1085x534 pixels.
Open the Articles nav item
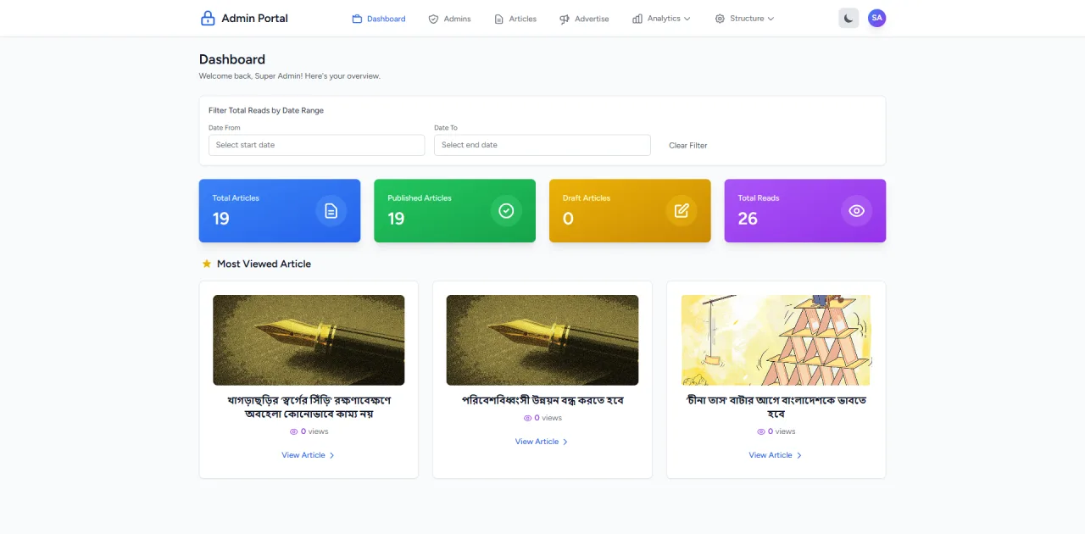pos(515,19)
